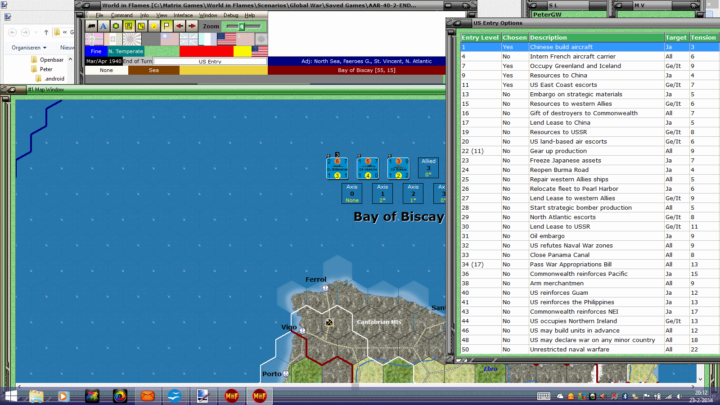Click the factory marker in the Spanish hex
This screenshot has width=720, height=405.
click(329, 322)
